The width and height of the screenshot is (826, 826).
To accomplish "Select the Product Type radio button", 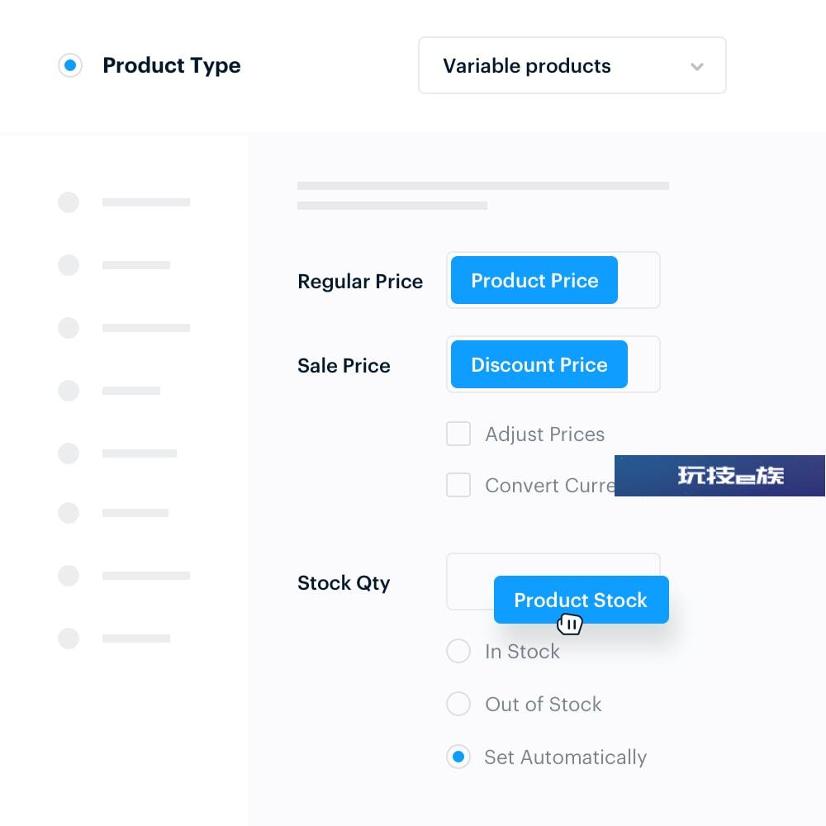I will pyautogui.click(x=70, y=65).
